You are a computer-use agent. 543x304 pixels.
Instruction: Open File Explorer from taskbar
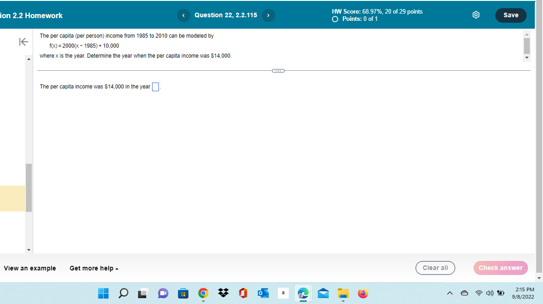coord(343,293)
